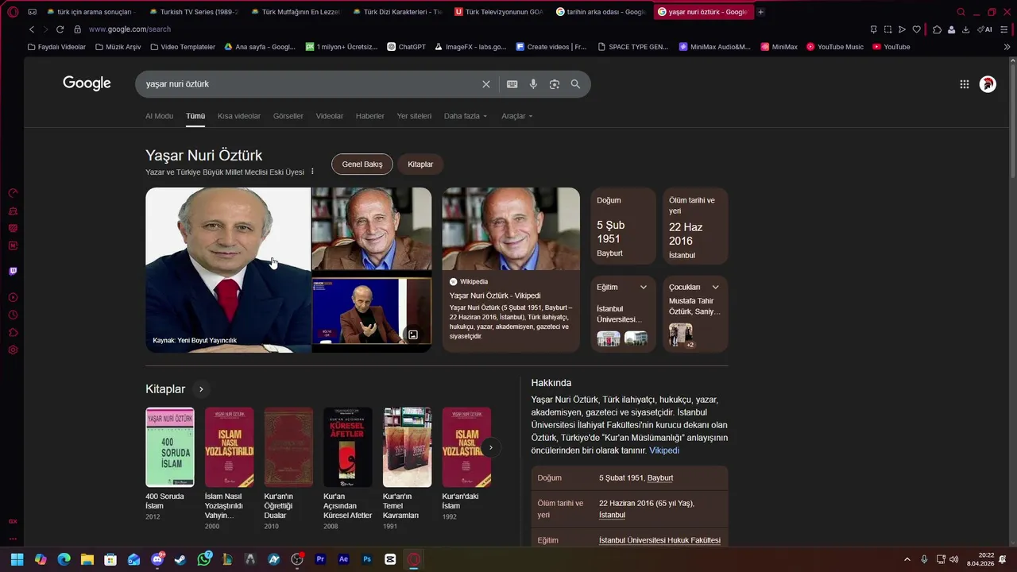Submit search with the magnifier icon
The width and height of the screenshot is (1017, 572).
point(575,84)
